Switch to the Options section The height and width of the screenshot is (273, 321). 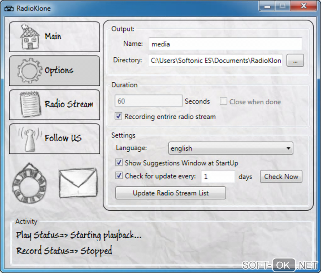54,71
